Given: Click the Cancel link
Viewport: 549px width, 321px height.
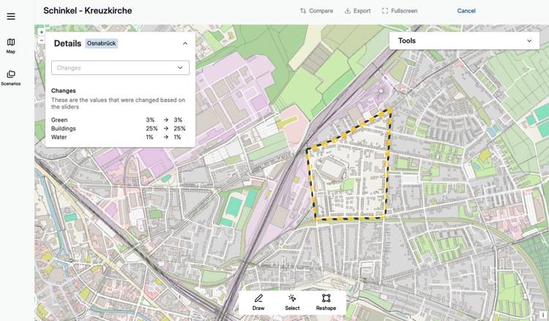Looking at the screenshot, I should pos(466,11).
